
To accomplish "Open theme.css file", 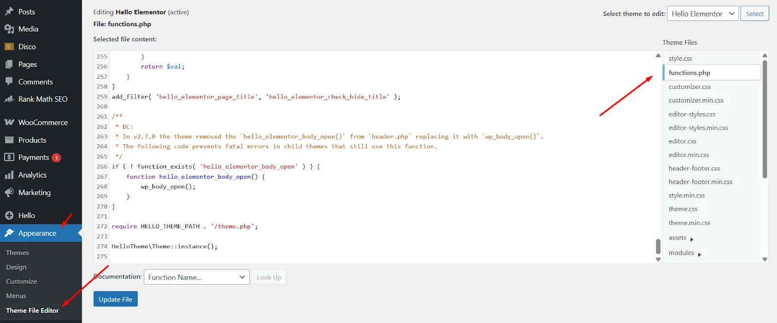I will (683, 209).
